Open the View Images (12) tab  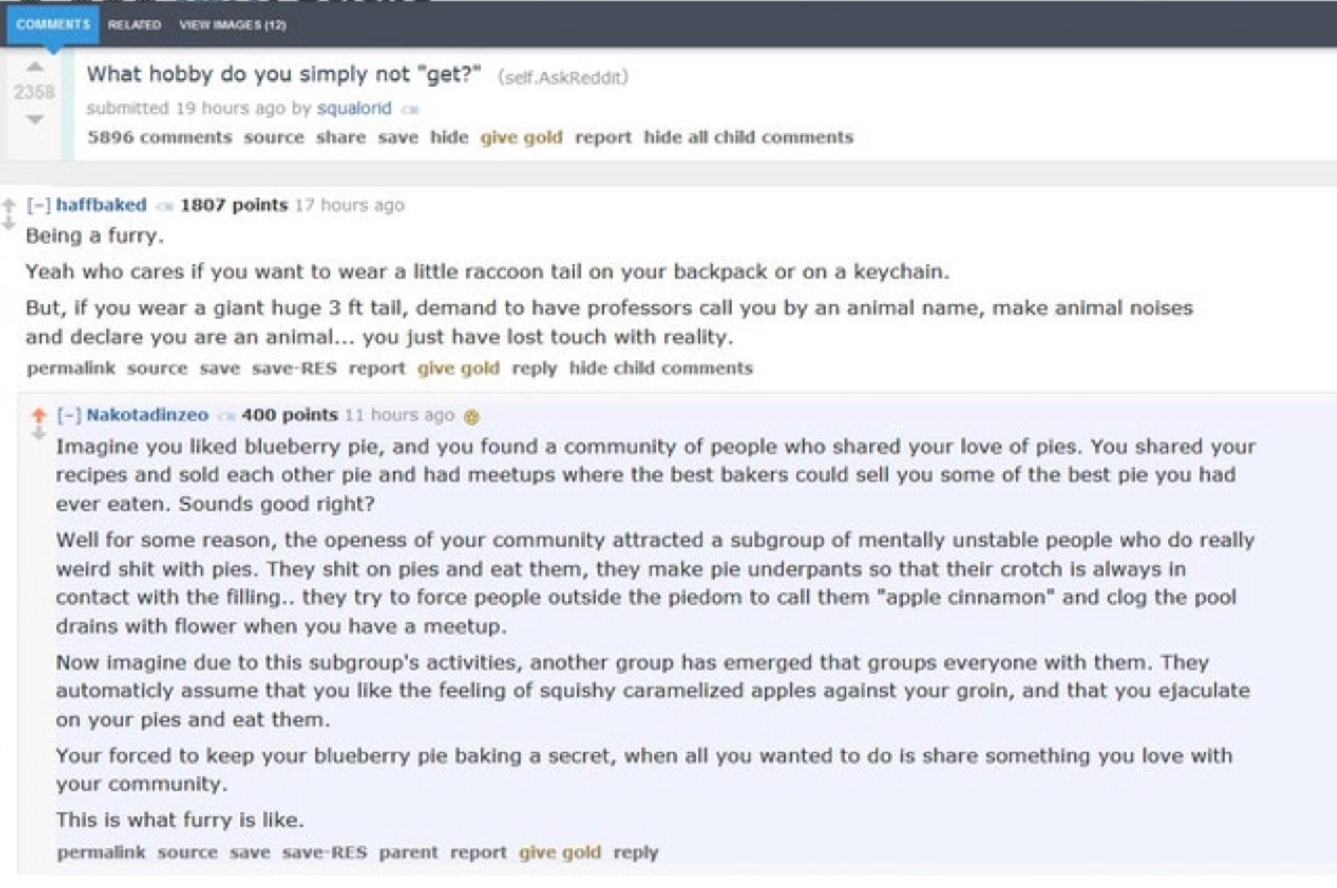click(233, 25)
